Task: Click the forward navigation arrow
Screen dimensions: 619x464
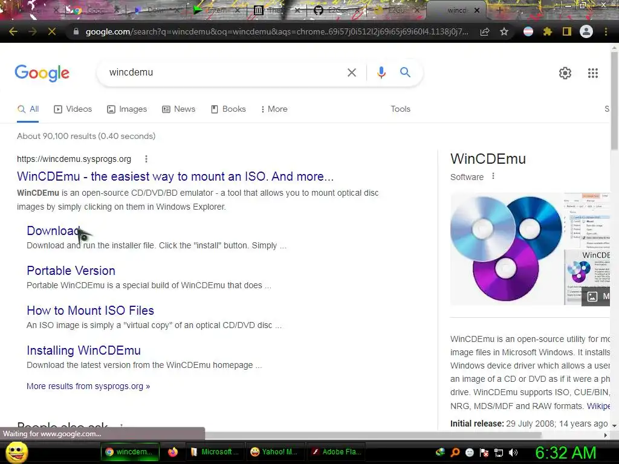Action: (33, 31)
